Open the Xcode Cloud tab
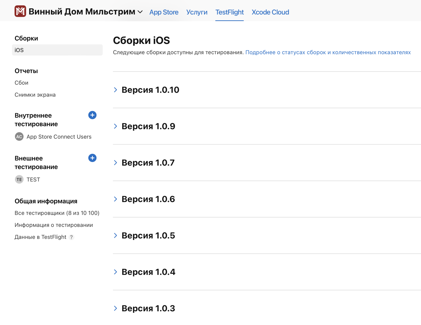The height and width of the screenshot is (325, 421). 270,12
